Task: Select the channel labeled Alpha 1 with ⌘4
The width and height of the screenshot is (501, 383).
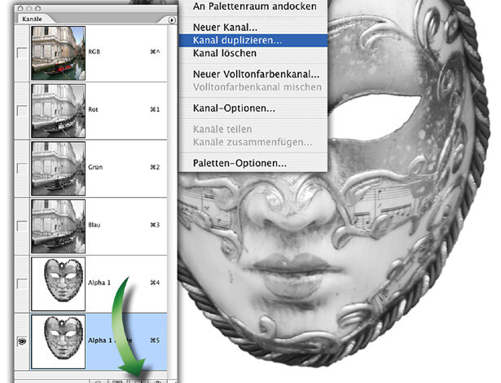Action: [99, 283]
